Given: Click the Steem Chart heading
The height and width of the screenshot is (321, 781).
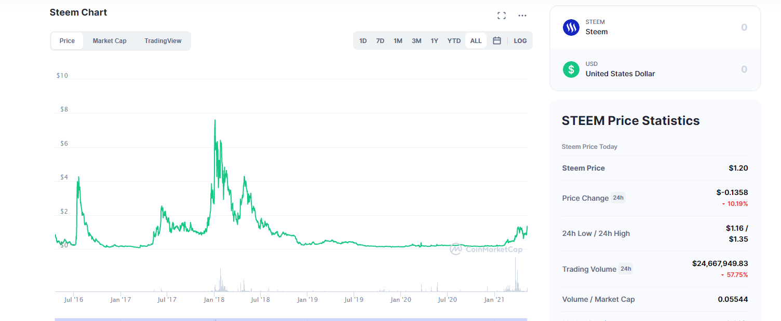Looking at the screenshot, I should [78, 12].
